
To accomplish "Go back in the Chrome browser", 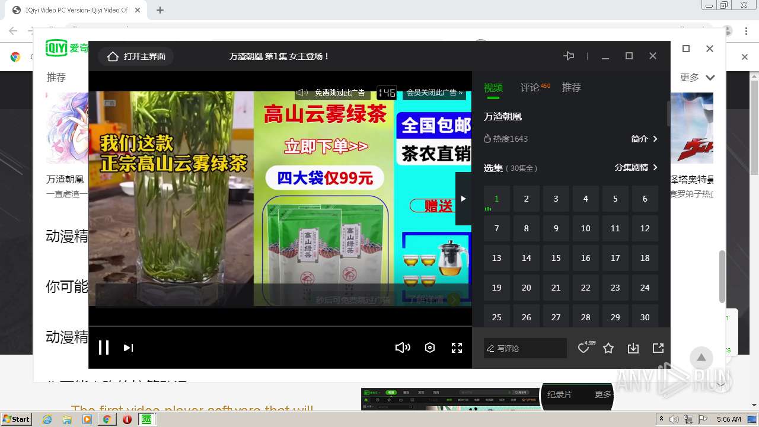I will point(13,31).
